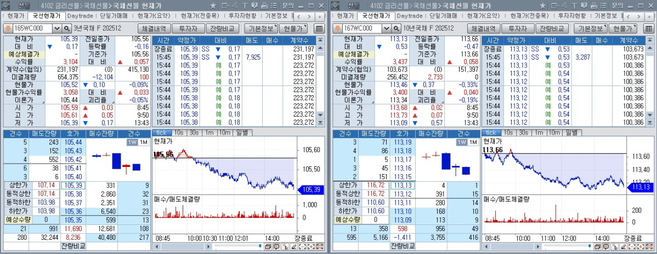Click the export icon in the 10년국채 window title bar
This screenshot has height=254, width=657.
555,6
